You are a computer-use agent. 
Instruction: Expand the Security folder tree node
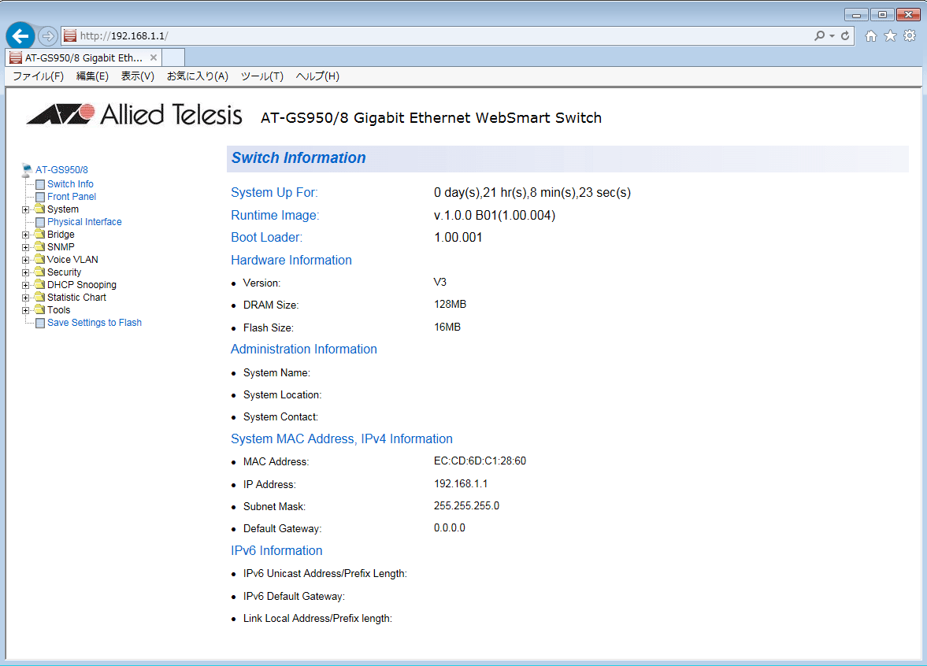tap(26, 272)
